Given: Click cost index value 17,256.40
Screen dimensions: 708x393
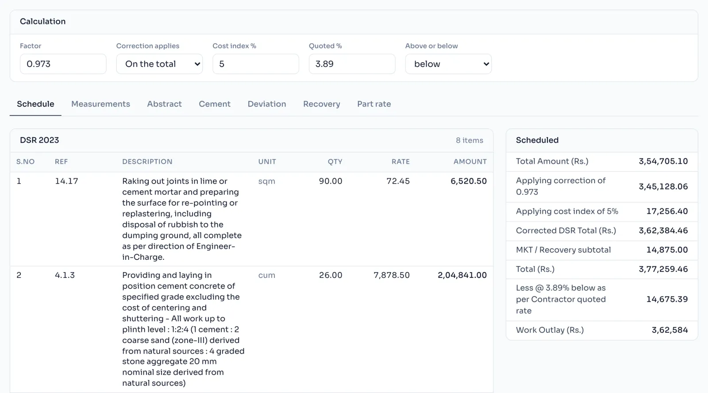Looking at the screenshot, I should coord(667,212).
